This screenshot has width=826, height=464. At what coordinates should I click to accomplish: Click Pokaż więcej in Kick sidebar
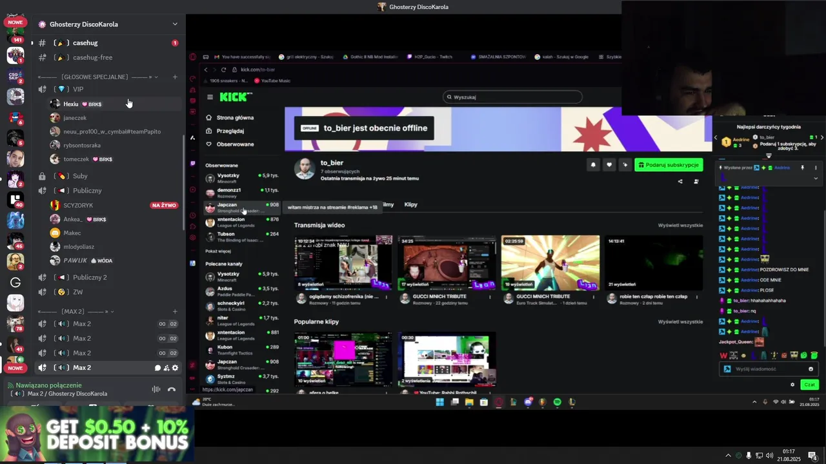(x=218, y=251)
